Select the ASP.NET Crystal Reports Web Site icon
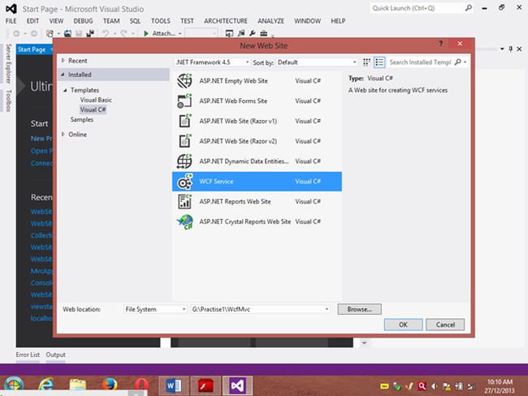Image resolution: width=528 pixels, height=396 pixels. coord(184,222)
